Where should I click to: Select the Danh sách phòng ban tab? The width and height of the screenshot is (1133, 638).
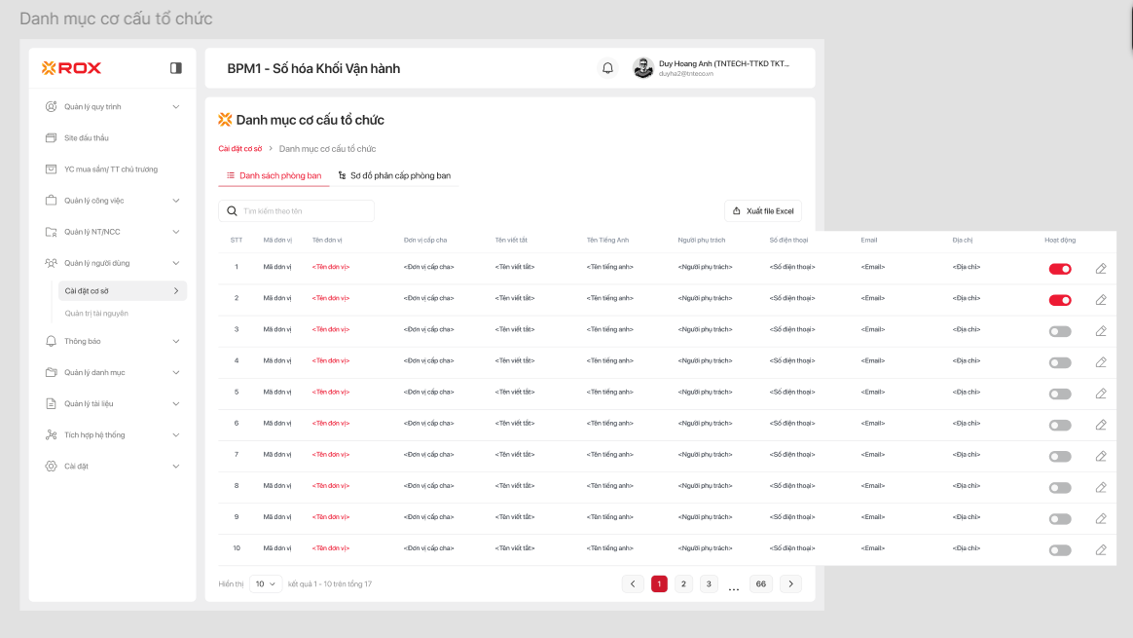pyautogui.click(x=274, y=176)
